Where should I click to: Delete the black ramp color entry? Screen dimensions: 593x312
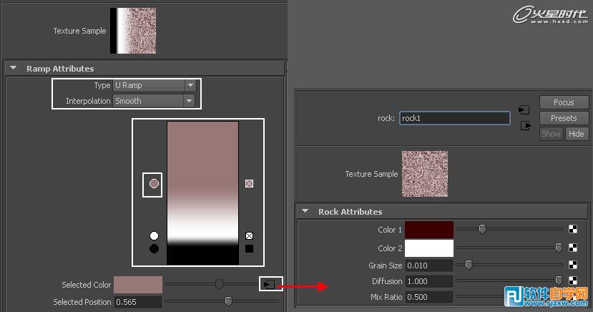[x=249, y=248]
